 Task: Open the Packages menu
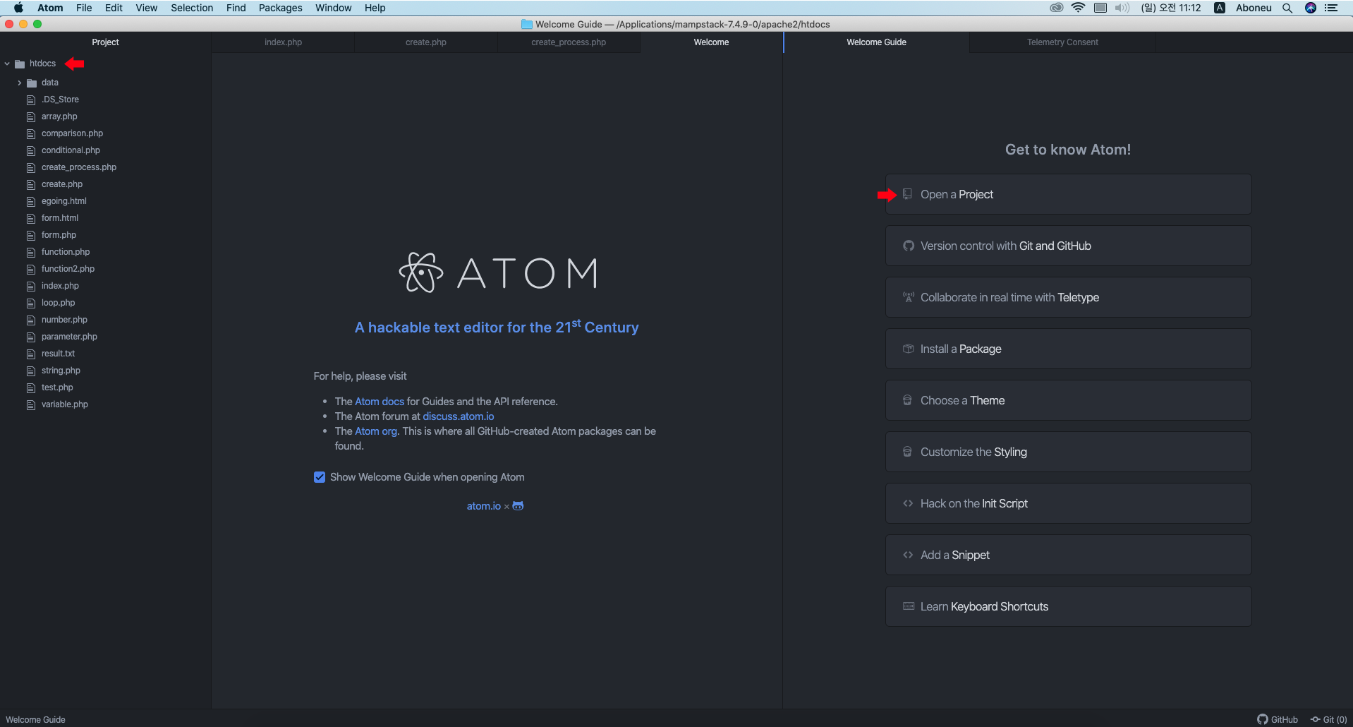(280, 8)
